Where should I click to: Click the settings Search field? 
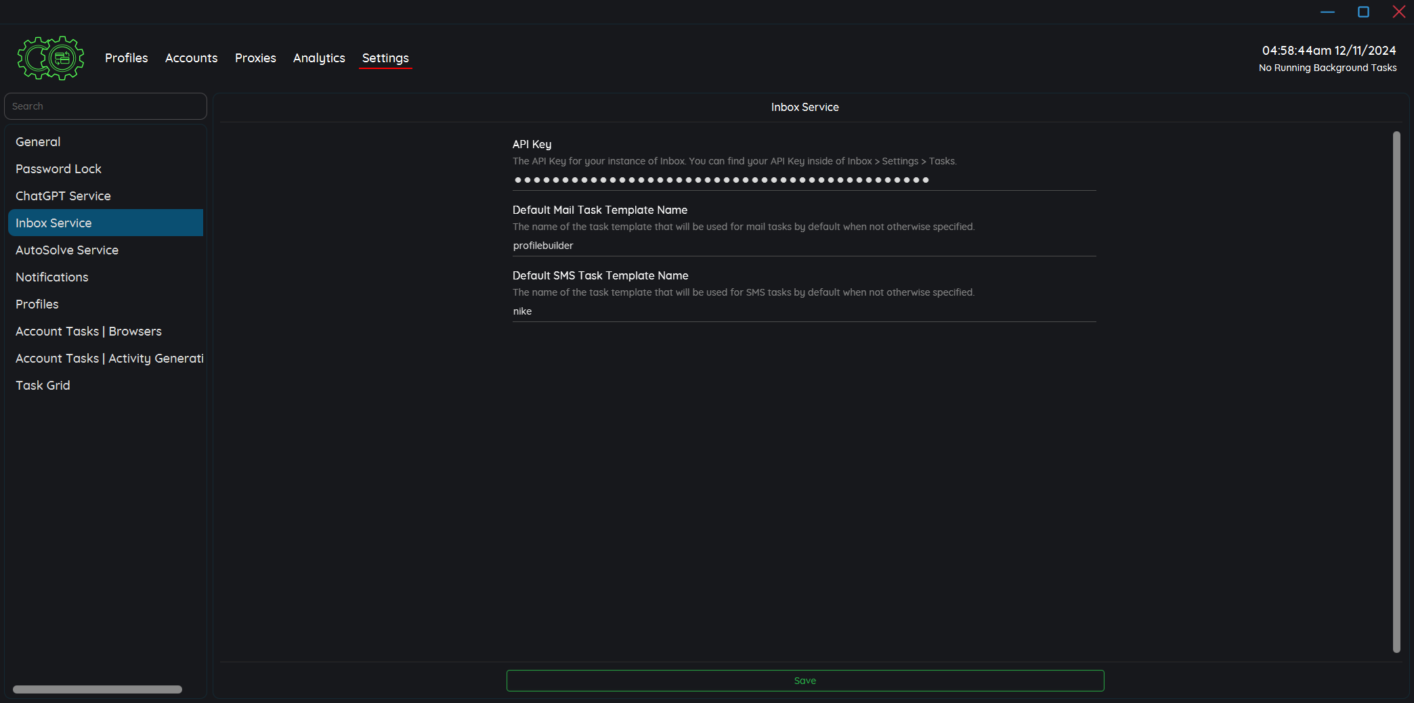[106, 106]
